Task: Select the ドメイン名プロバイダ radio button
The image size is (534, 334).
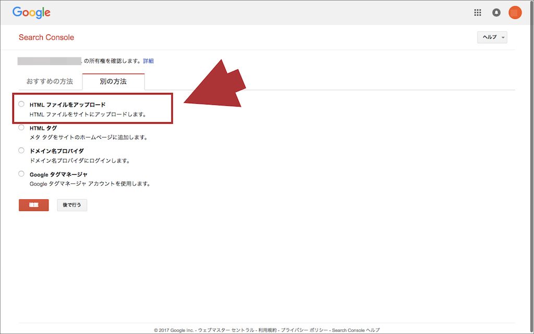Action: click(x=21, y=150)
